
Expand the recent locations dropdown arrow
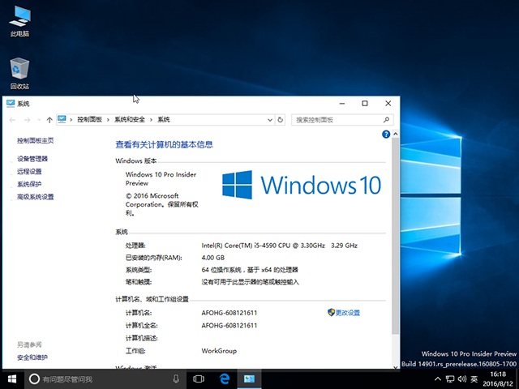39,120
